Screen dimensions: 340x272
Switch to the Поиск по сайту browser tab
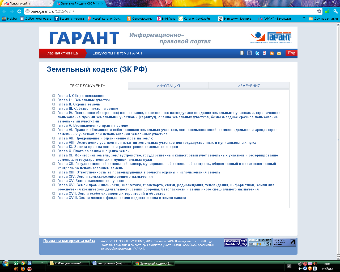click(27, 3)
